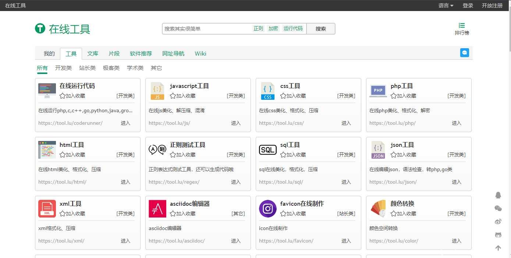
Task: Click the sql工具 SQL icon
Action: coord(268,150)
